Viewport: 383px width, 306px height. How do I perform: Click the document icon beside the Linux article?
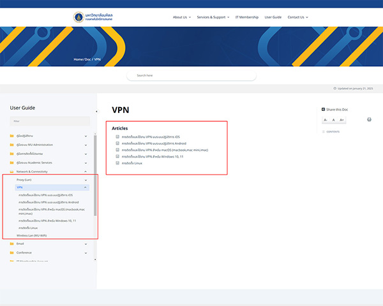click(x=117, y=163)
